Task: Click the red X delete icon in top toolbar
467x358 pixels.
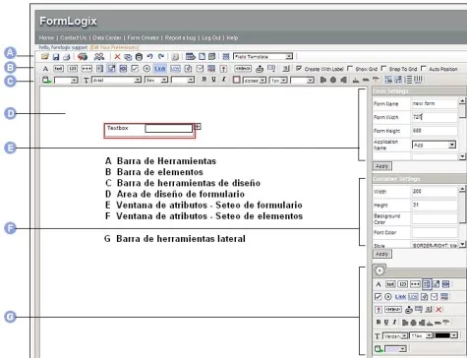Action: pos(117,57)
